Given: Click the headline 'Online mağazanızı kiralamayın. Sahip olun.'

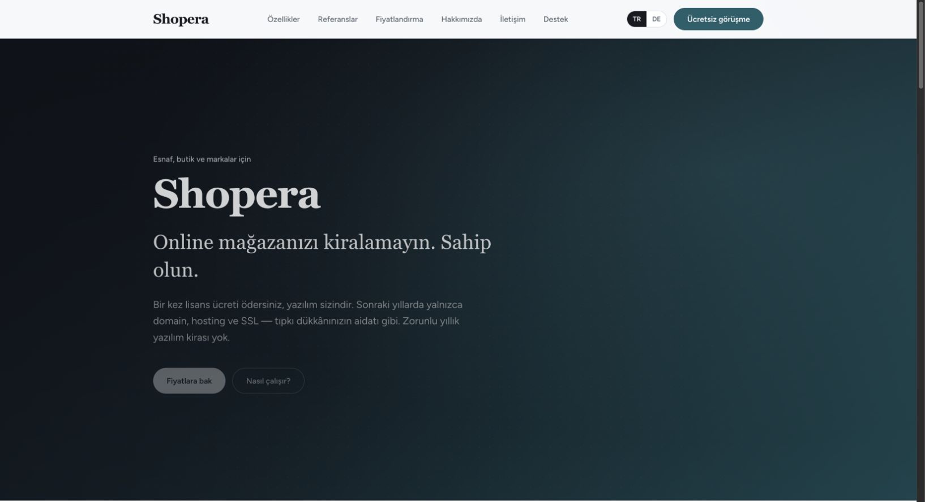Looking at the screenshot, I should [322, 256].
